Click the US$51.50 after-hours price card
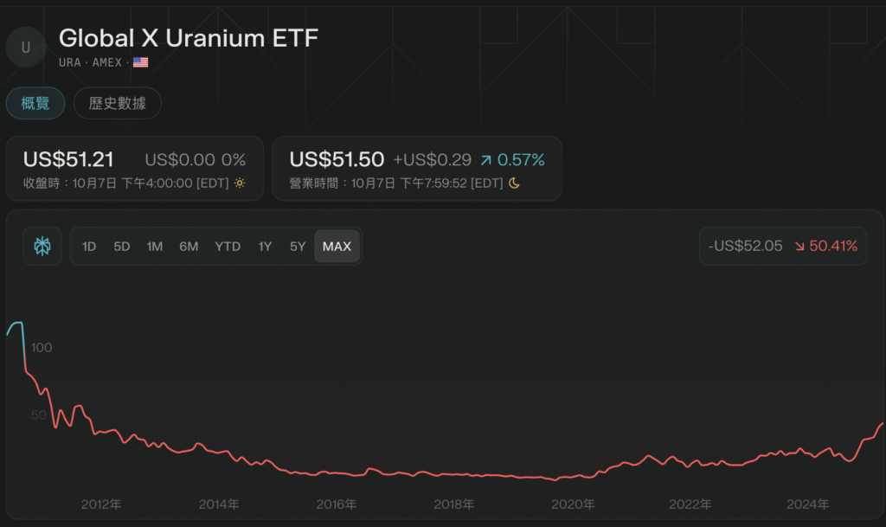The image size is (886, 527). (416, 168)
